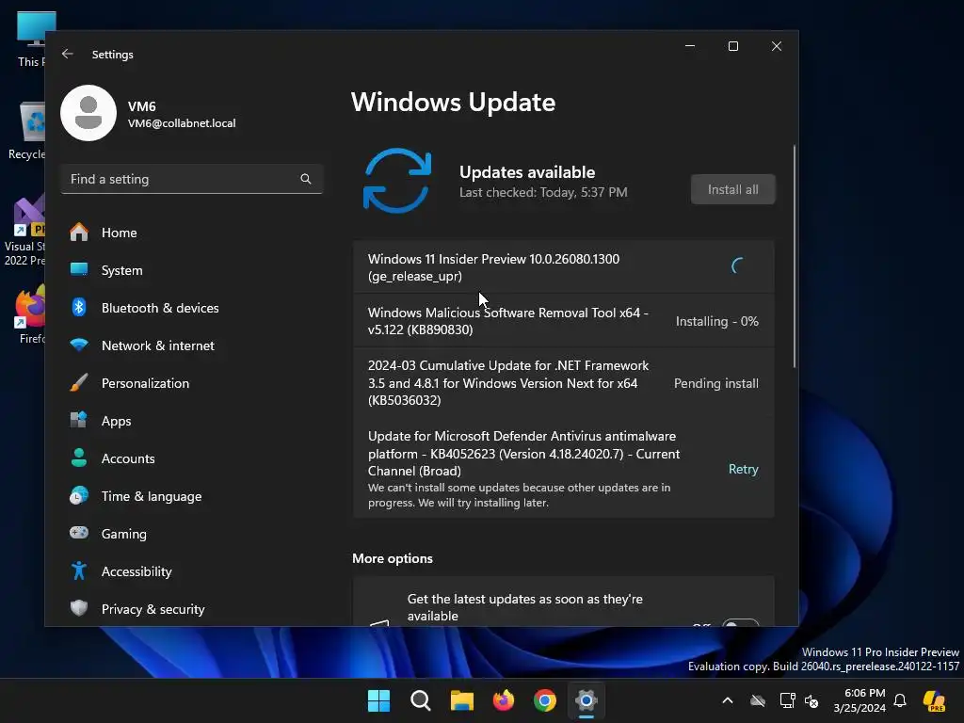
Task: Click the Windows Update page title
Action: [x=453, y=102]
